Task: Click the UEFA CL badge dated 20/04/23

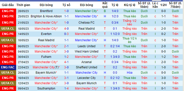Action: coord(8,73)
